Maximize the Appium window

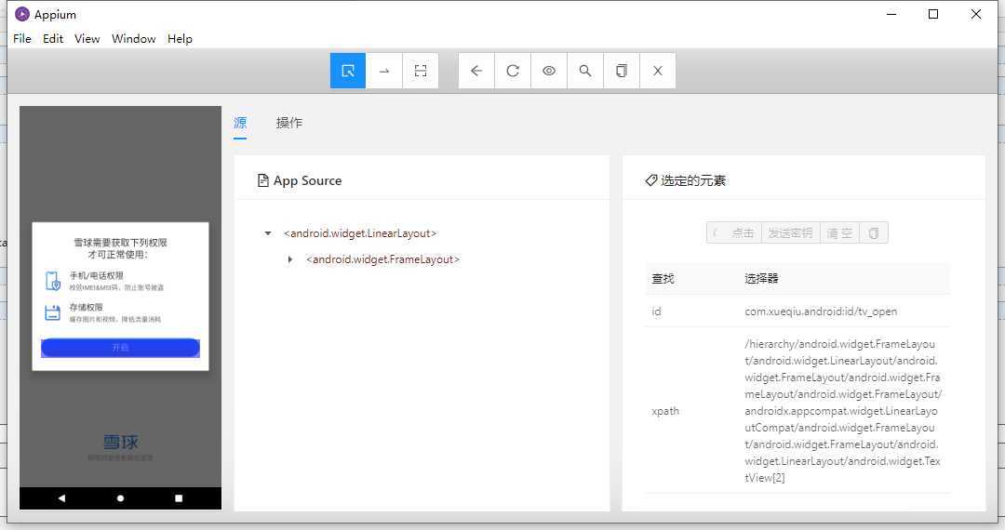(933, 14)
